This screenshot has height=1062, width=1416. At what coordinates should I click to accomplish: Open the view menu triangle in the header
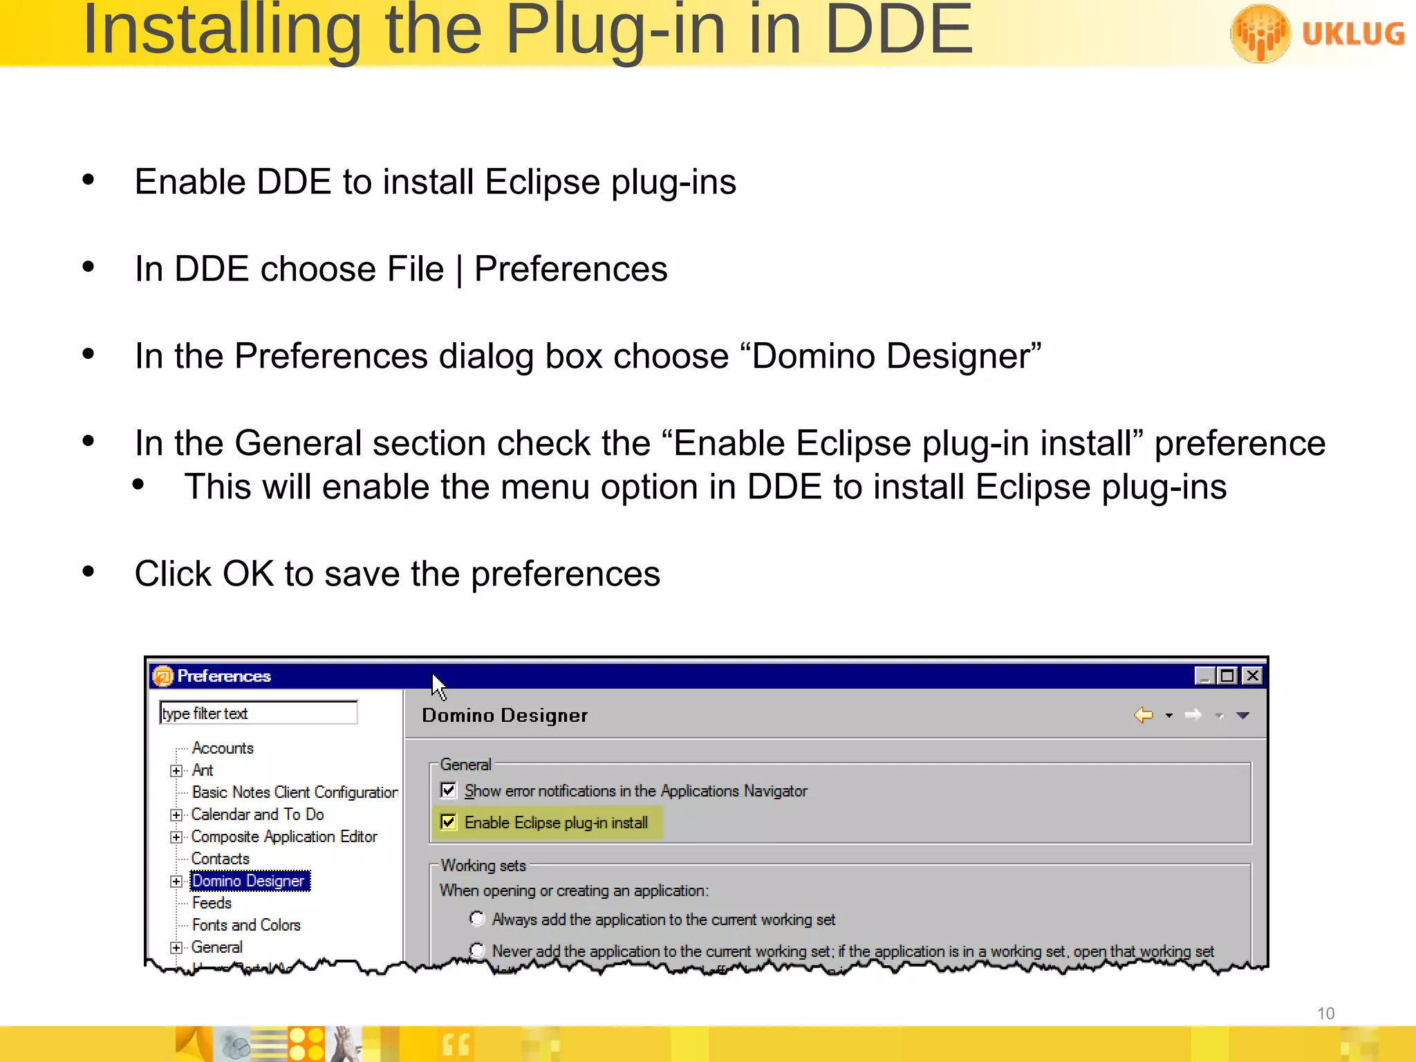point(1243,716)
